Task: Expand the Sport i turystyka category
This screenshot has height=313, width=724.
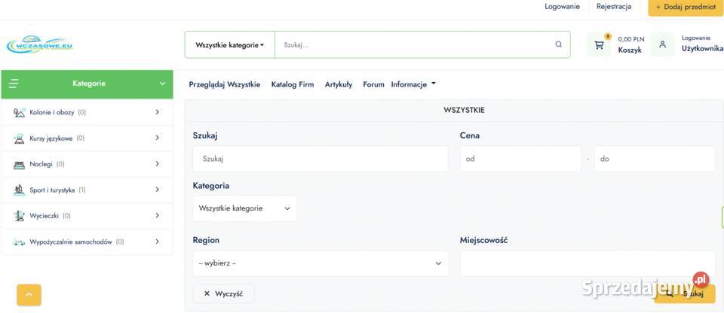Action: 157,190
